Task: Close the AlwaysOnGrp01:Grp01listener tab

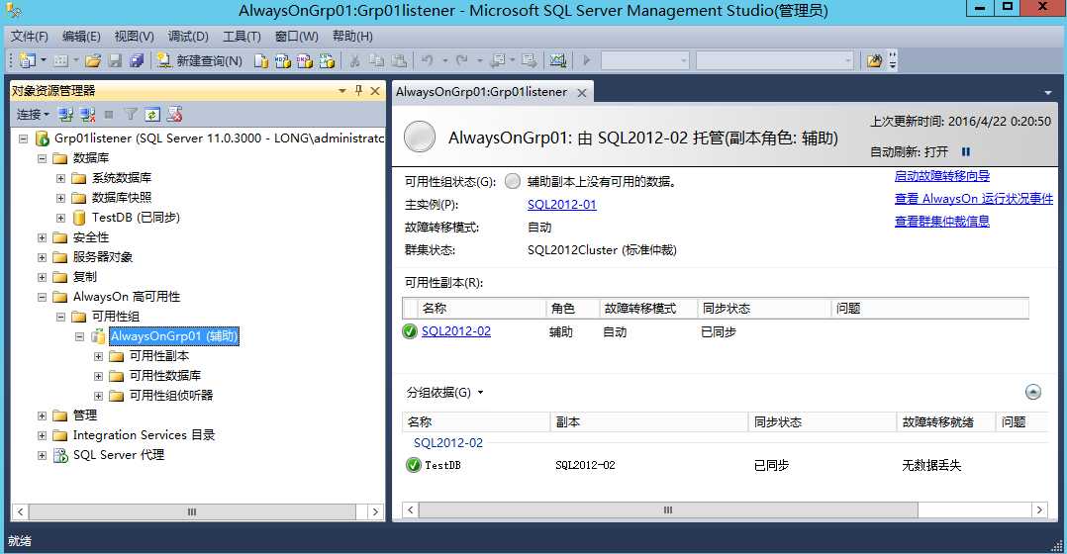Action: click(x=582, y=92)
